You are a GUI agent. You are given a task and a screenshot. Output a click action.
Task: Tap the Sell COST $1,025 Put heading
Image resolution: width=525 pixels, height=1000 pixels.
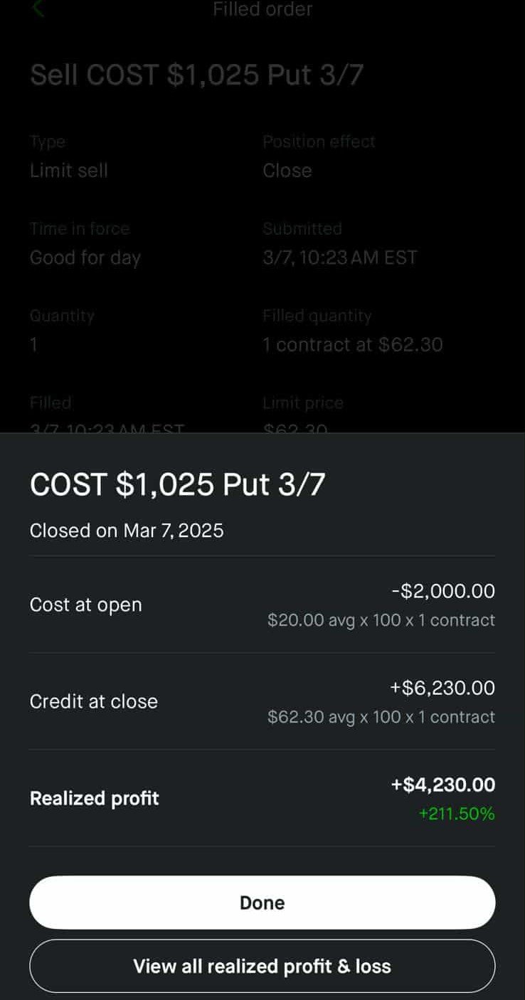click(196, 75)
